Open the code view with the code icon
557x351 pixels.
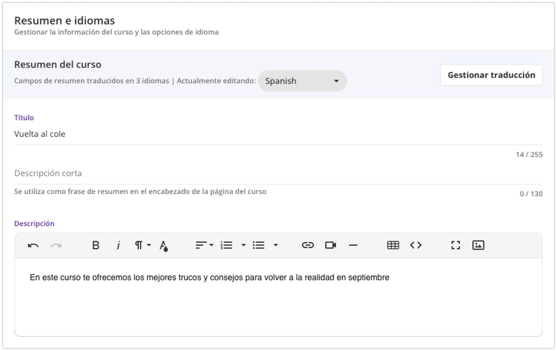[416, 245]
